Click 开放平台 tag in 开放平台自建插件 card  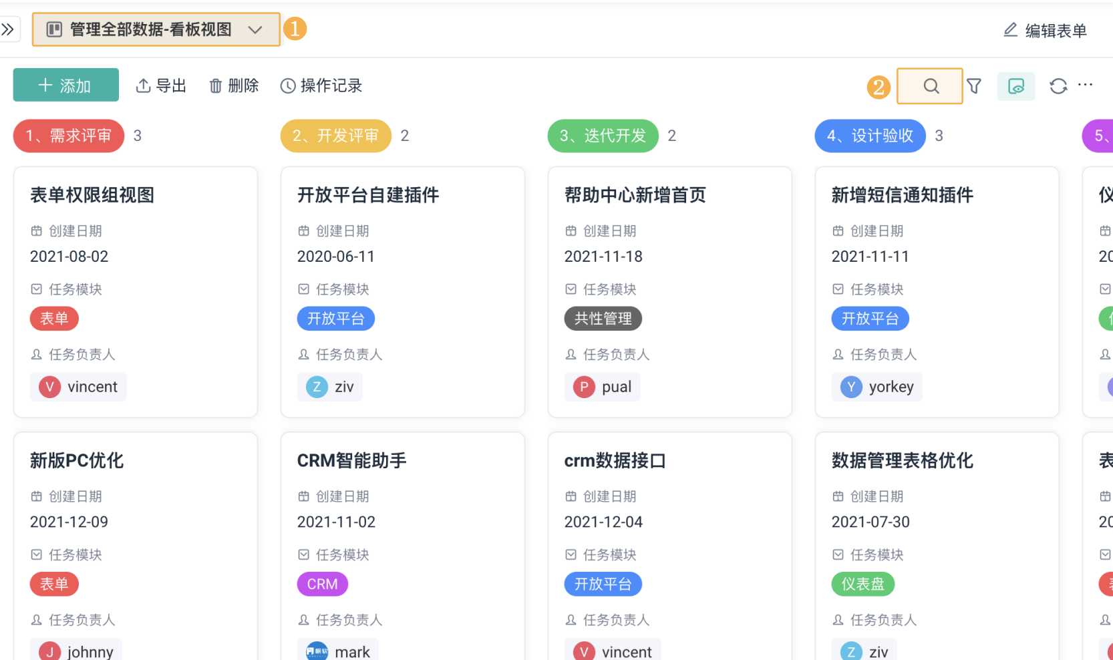tap(336, 319)
